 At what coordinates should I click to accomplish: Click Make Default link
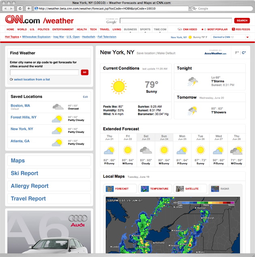tap(166, 53)
